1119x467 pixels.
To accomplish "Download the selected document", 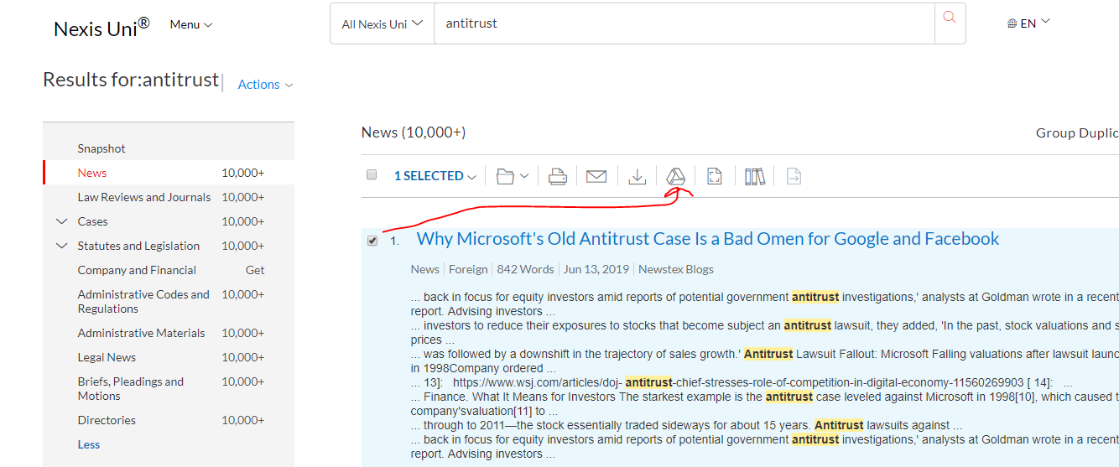I will coord(638,176).
